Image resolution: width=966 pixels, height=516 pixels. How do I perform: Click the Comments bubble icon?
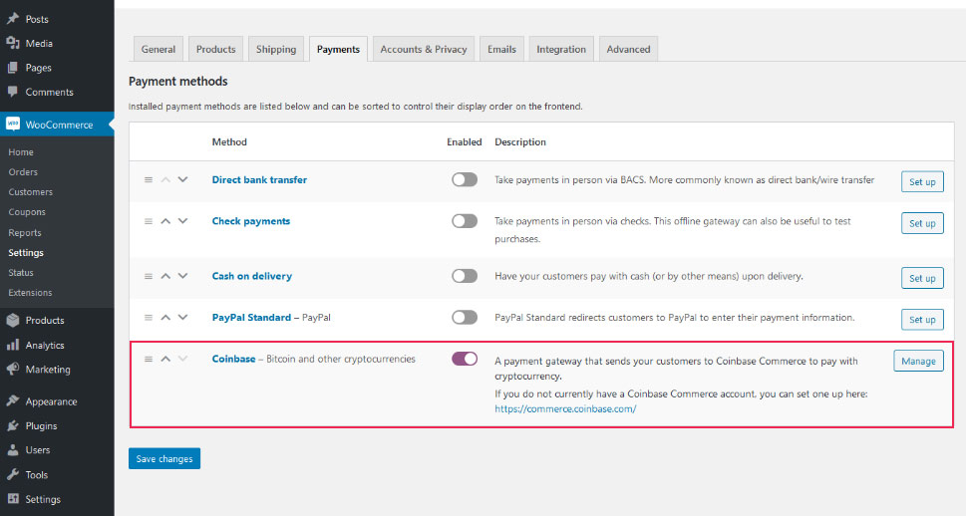(13, 92)
